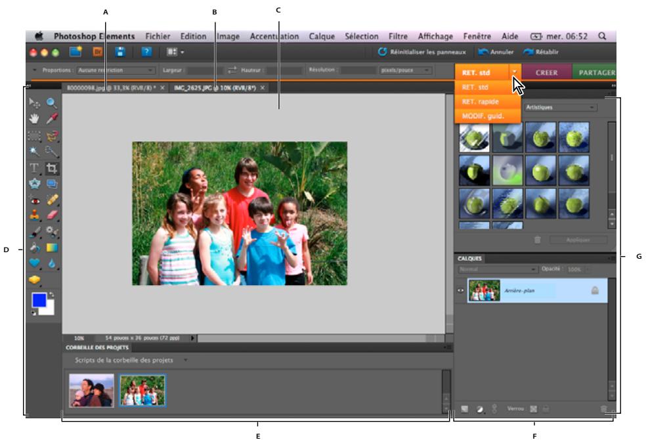Click the delete effect trash icon

click(538, 239)
